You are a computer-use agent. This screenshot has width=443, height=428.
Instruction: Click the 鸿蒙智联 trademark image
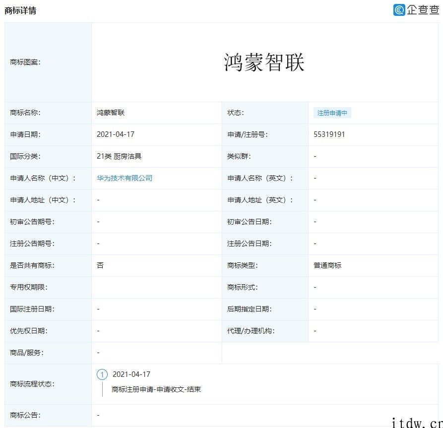click(x=264, y=62)
